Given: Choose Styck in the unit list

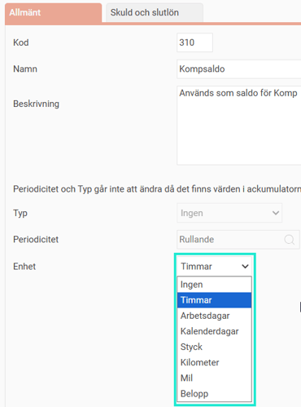Looking at the screenshot, I should click(215, 347).
